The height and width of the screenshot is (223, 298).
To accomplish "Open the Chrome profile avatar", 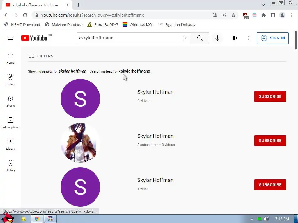I will tap(282, 15).
